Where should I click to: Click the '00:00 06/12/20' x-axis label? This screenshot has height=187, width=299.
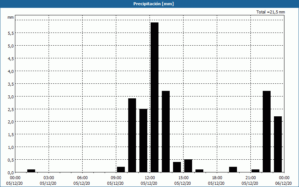[x=284, y=181]
